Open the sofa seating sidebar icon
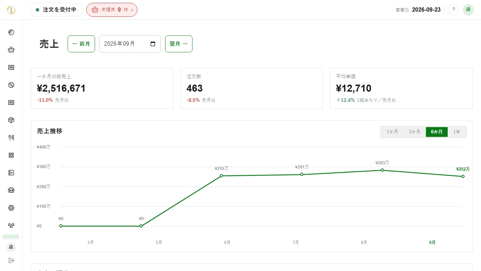 (x=11, y=190)
